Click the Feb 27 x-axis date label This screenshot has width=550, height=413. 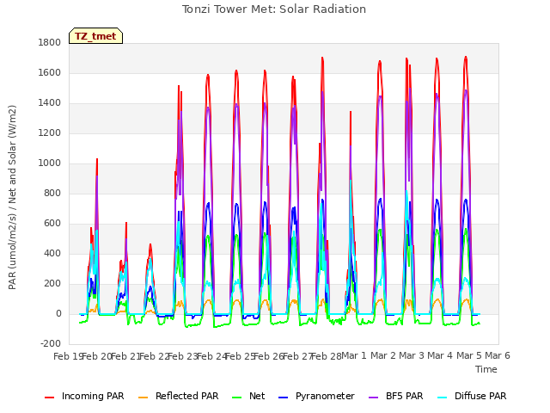pos(297,356)
